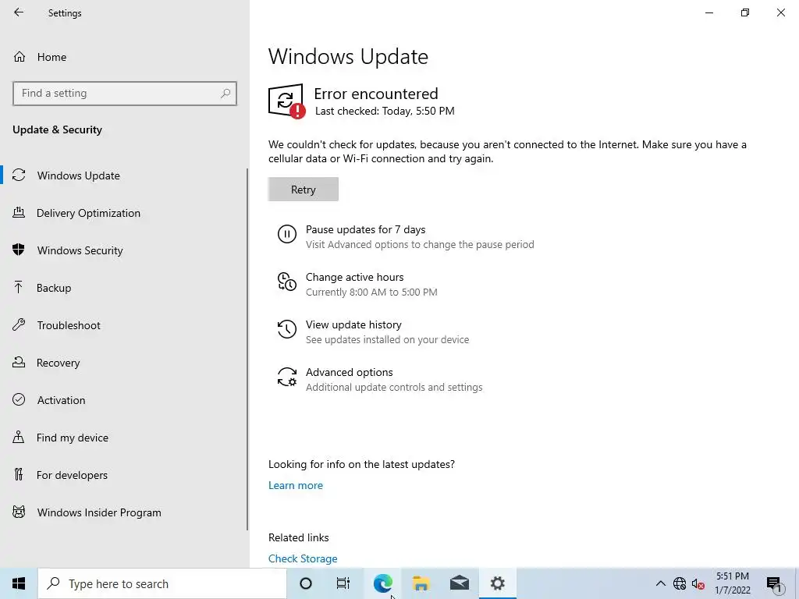Click the 'Update & Security' heading
Screen dimensions: 799x599
tap(57, 130)
